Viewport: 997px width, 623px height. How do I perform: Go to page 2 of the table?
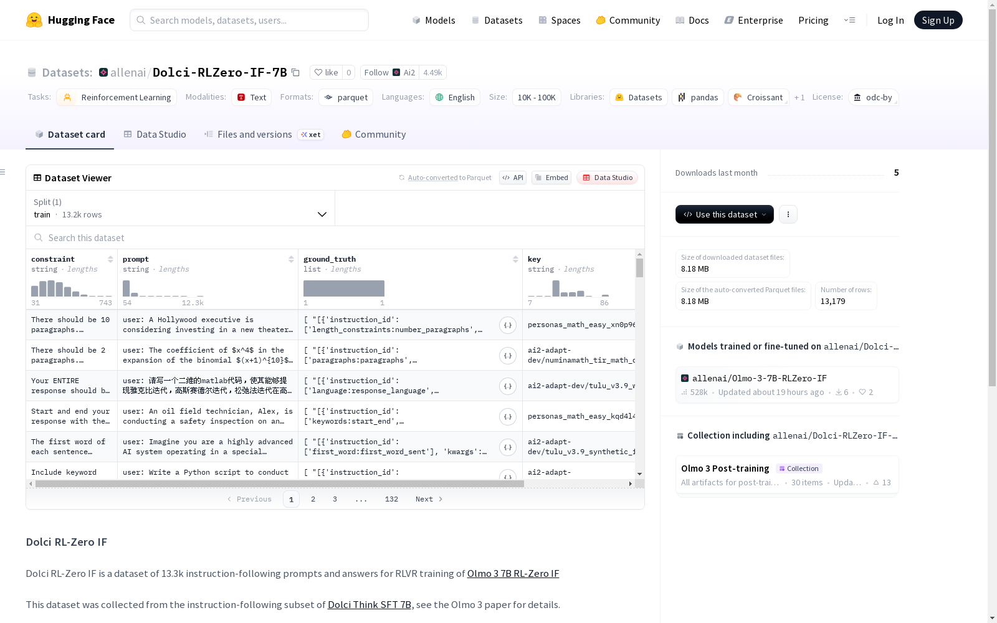pyautogui.click(x=313, y=499)
